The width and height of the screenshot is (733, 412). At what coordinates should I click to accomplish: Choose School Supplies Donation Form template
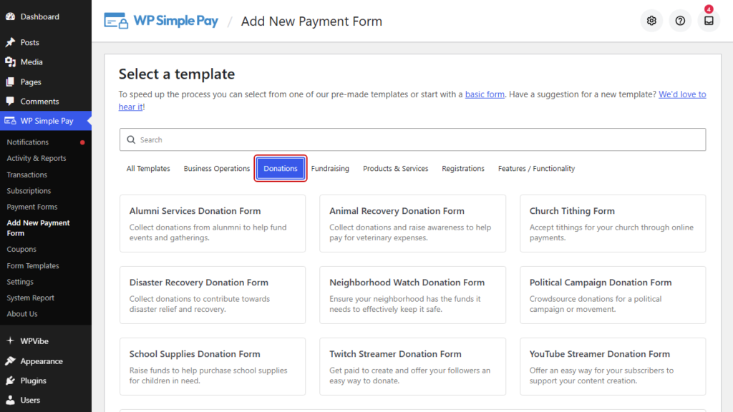tap(213, 367)
